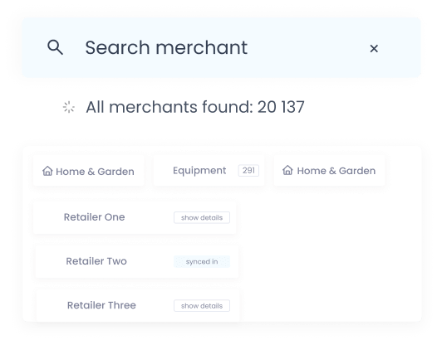Click house icon in chip preceding Equipment
Viewport: 437px width, 340px height.
(47, 171)
